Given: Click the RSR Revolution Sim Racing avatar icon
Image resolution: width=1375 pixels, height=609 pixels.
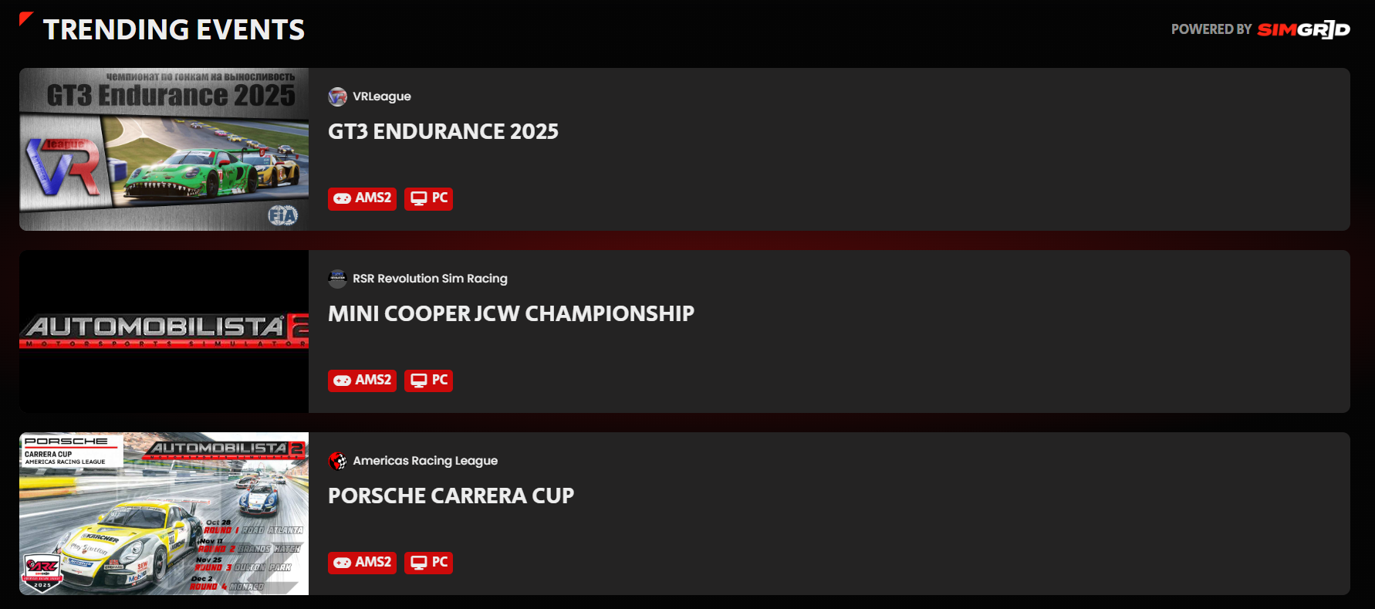Looking at the screenshot, I should click(x=337, y=279).
